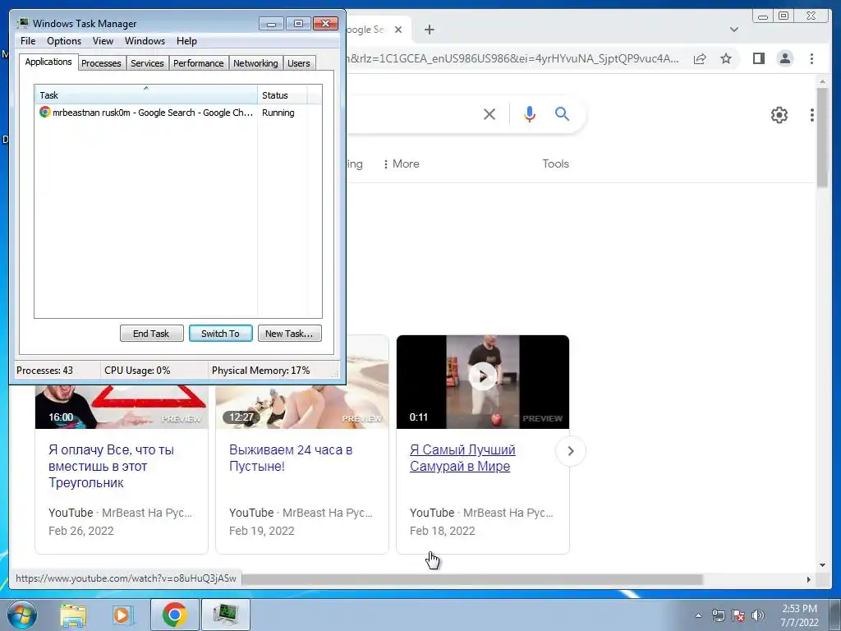Viewport: 841px width, 631px height.
Task: Open the View menu in Task Manager
Action: [103, 41]
